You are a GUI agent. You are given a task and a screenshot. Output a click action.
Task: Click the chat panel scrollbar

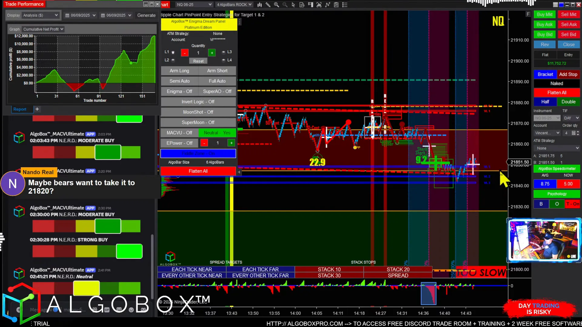point(152,266)
